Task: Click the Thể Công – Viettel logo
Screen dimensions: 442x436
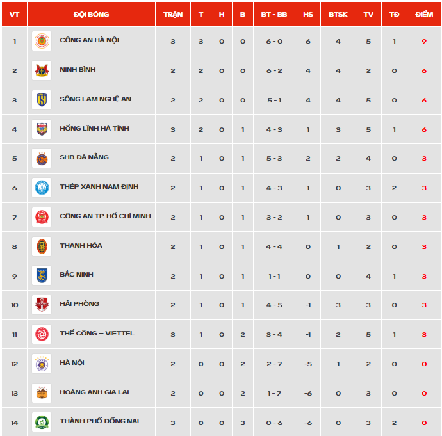Action: (x=42, y=334)
